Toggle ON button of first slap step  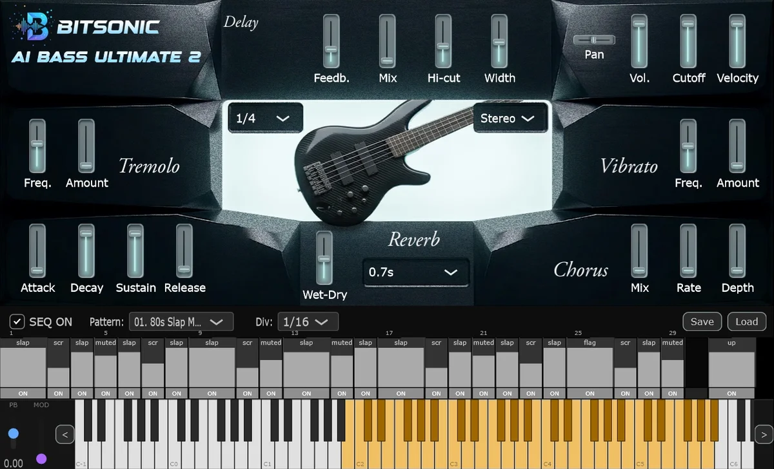pyautogui.click(x=23, y=393)
